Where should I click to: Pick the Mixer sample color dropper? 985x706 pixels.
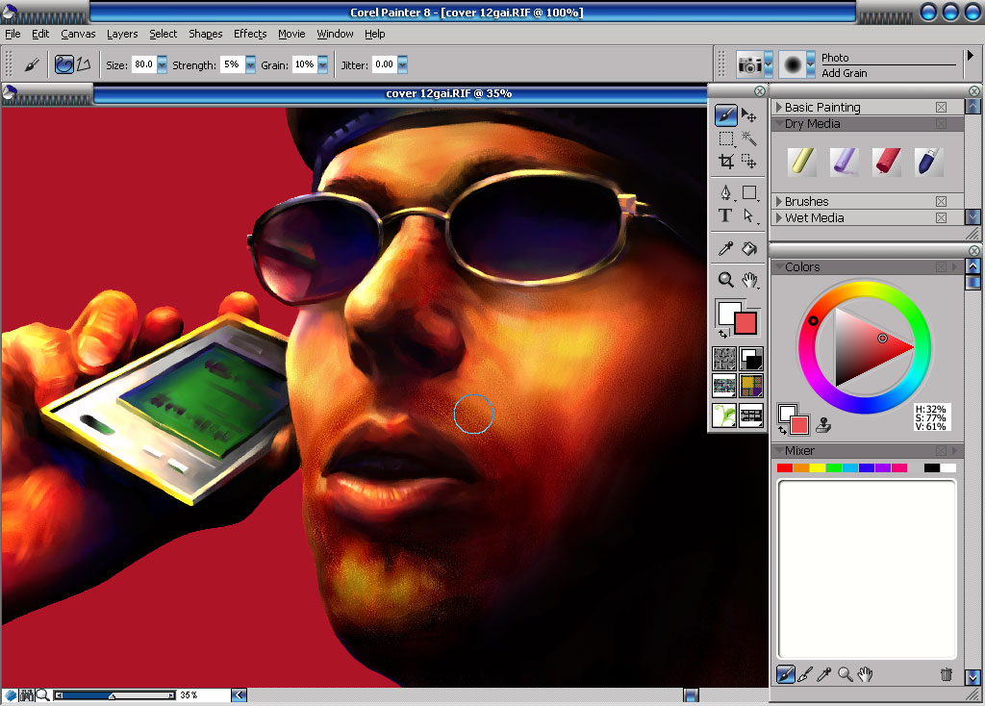(824, 674)
